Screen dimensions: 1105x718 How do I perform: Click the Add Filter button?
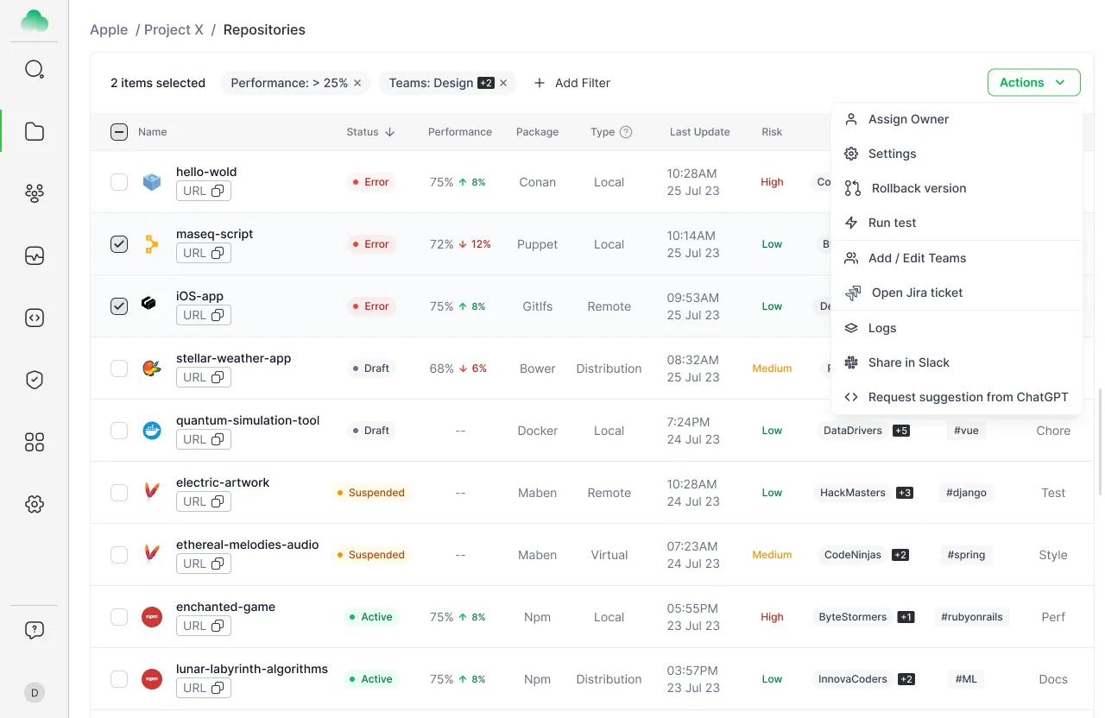click(571, 83)
